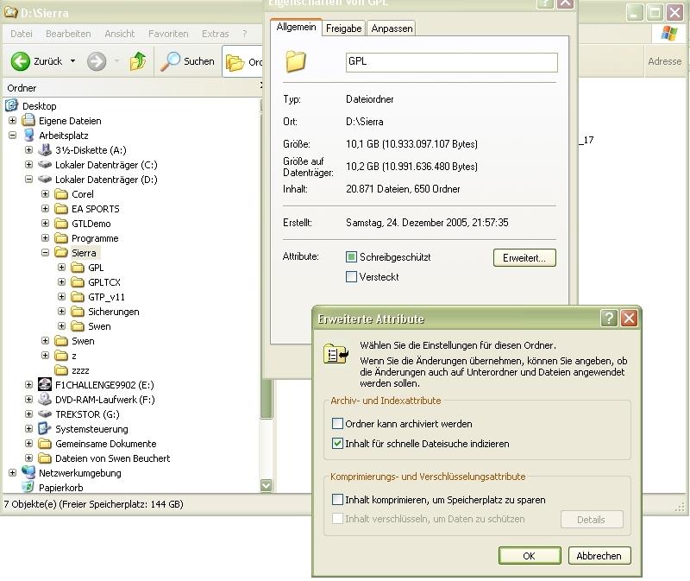Collapse the Sierra folder tree node
The height and width of the screenshot is (581, 690).
45,253
